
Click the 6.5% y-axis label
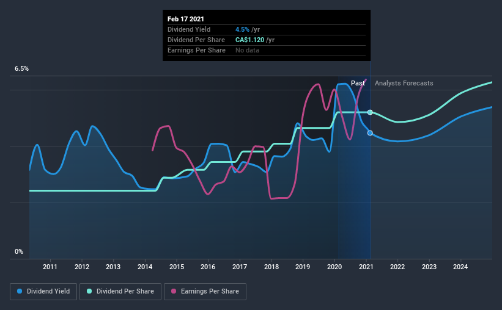point(21,69)
